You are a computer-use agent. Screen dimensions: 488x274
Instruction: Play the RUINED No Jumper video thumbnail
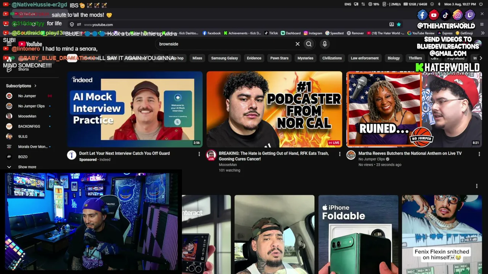click(414, 109)
